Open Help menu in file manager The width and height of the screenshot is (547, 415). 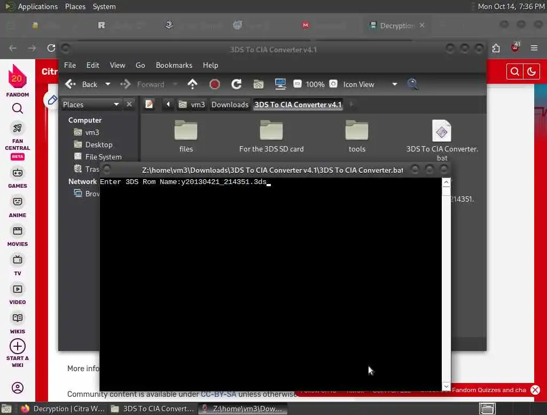pos(210,65)
